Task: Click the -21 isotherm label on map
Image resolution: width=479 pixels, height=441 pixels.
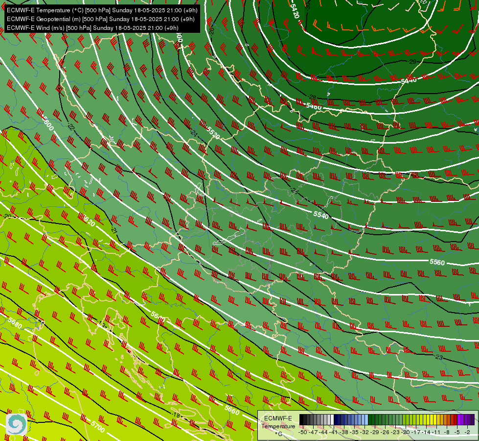Action: (x=114, y=230)
